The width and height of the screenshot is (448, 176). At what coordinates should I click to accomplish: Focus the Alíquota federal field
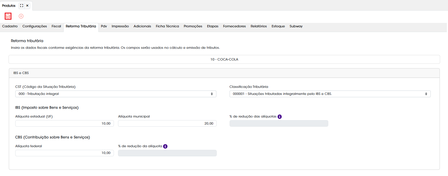click(65, 153)
